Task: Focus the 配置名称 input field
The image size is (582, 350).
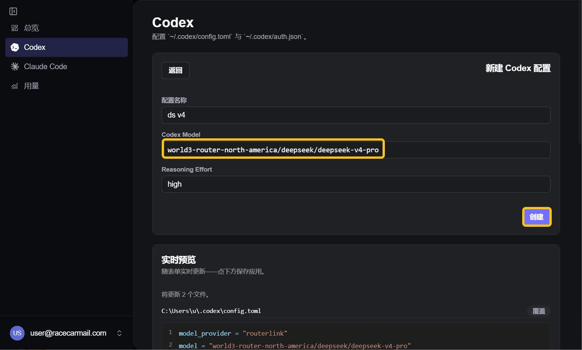Action: [x=356, y=115]
